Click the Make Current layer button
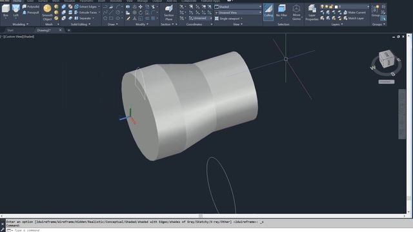 point(354,12)
